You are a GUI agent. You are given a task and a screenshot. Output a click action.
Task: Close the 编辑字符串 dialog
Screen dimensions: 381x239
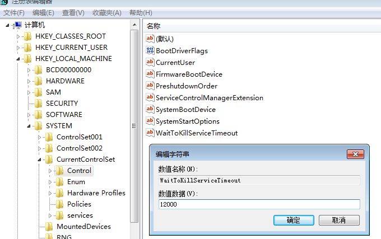click(355, 154)
